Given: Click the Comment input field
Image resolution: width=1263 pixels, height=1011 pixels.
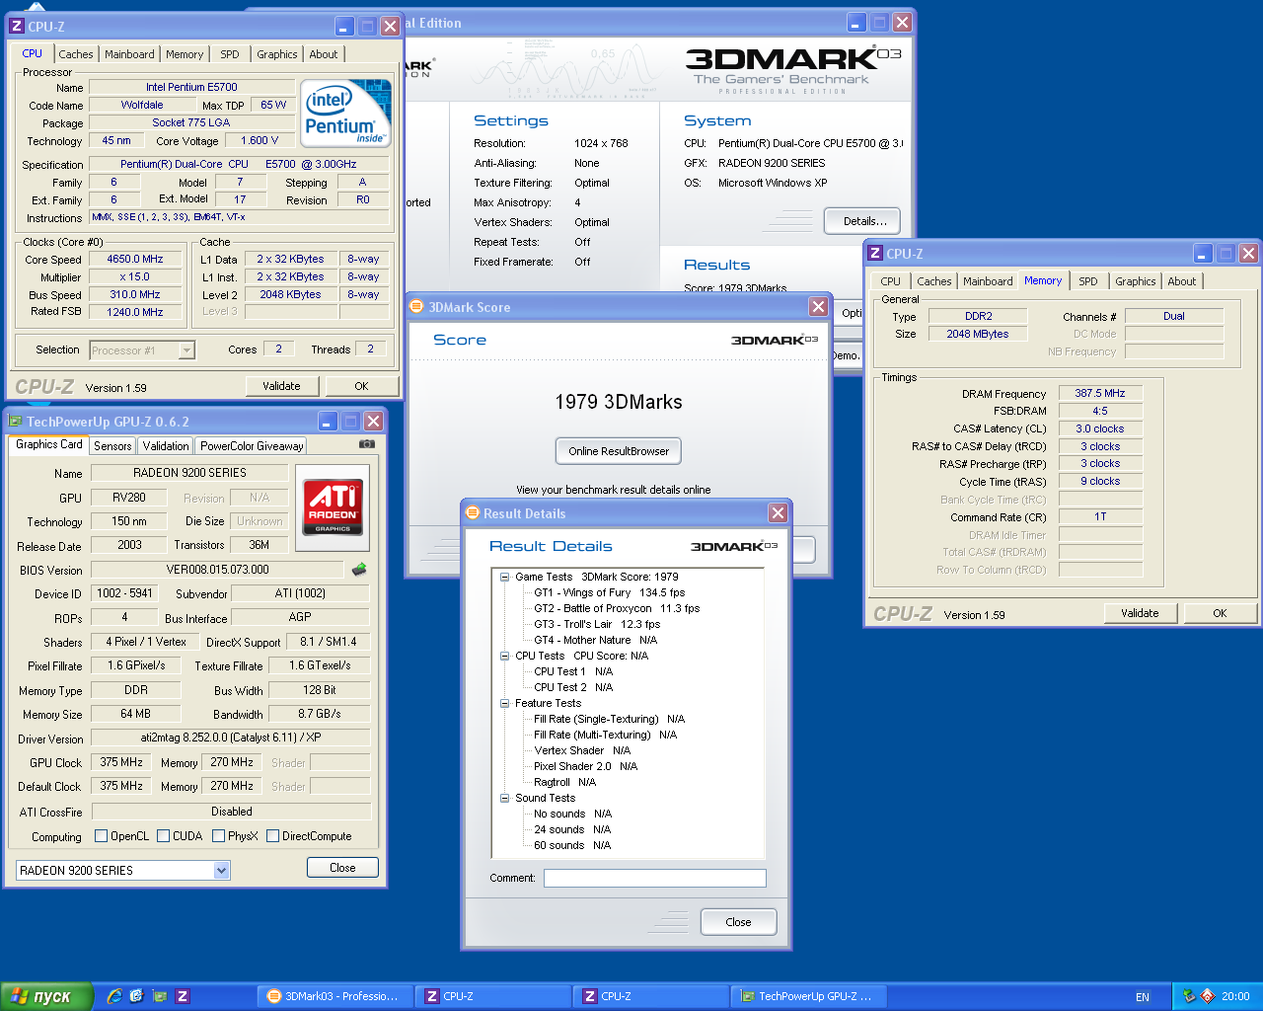Looking at the screenshot, I should tap(655, 878).
